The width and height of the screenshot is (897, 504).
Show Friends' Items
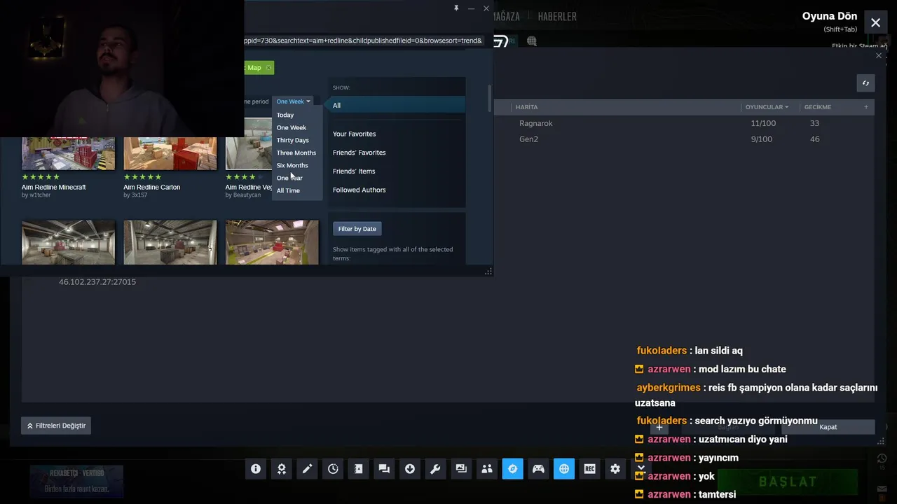pyautogui.click(x=354, y=171)
